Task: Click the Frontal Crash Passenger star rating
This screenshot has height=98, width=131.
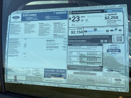Action: [x=92, y=54]
